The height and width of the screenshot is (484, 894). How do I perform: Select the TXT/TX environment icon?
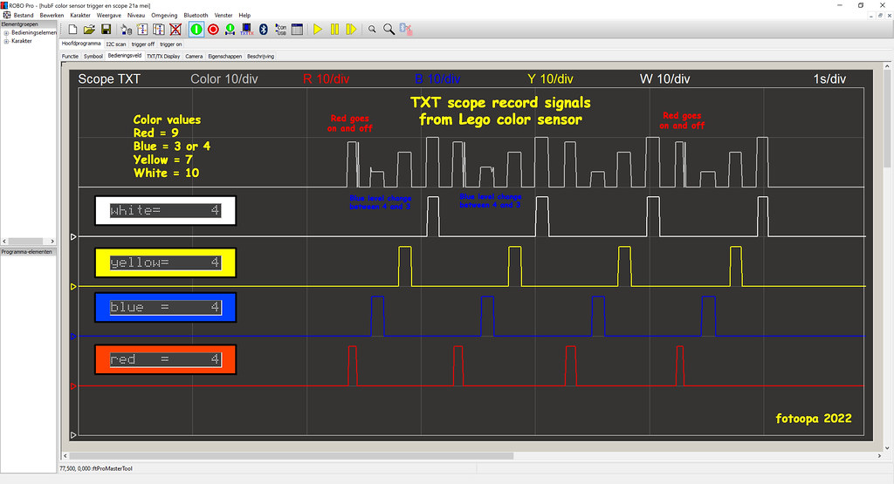point(246,29)
